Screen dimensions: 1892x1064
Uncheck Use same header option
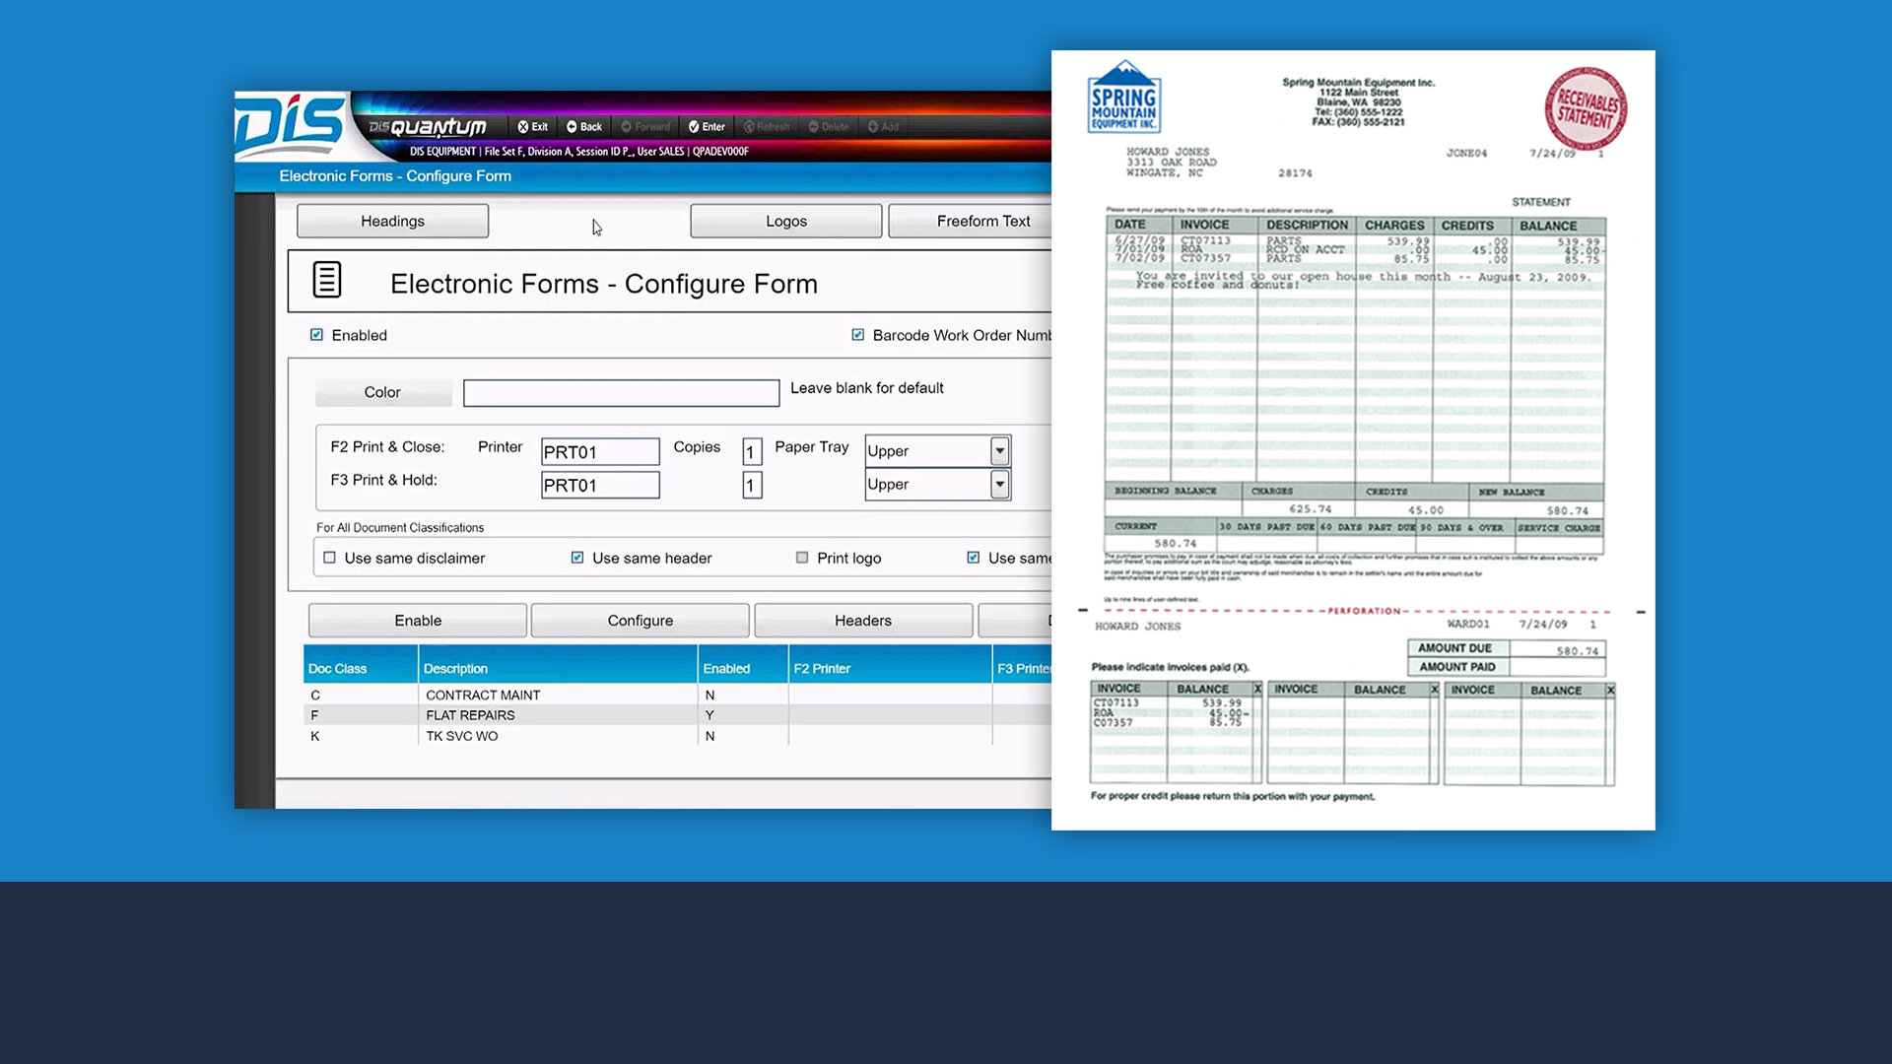(x=577, y=558)
